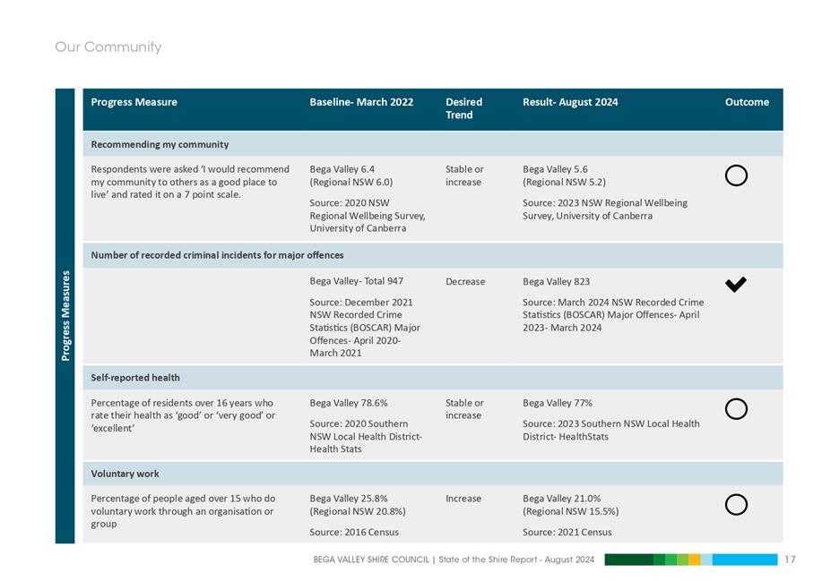Click the outcome circle for Recommending my community
Viewport: 822px width, 581px height.
click(736, 175)
